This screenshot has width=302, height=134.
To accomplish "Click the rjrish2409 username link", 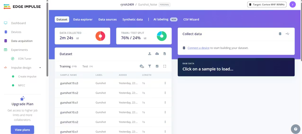I will click(127, 4).
